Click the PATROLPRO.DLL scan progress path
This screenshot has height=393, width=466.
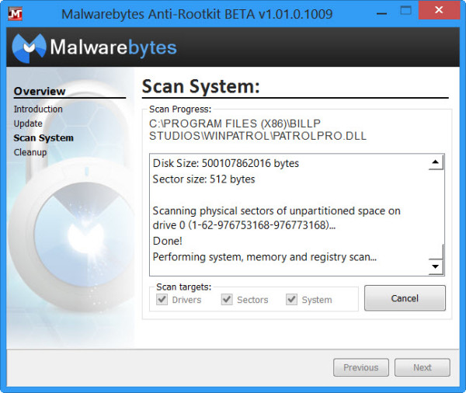[x=258, y=130]
